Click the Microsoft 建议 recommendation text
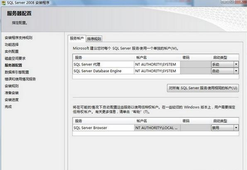This screenshot has height=170, width=247. point(126,48)
